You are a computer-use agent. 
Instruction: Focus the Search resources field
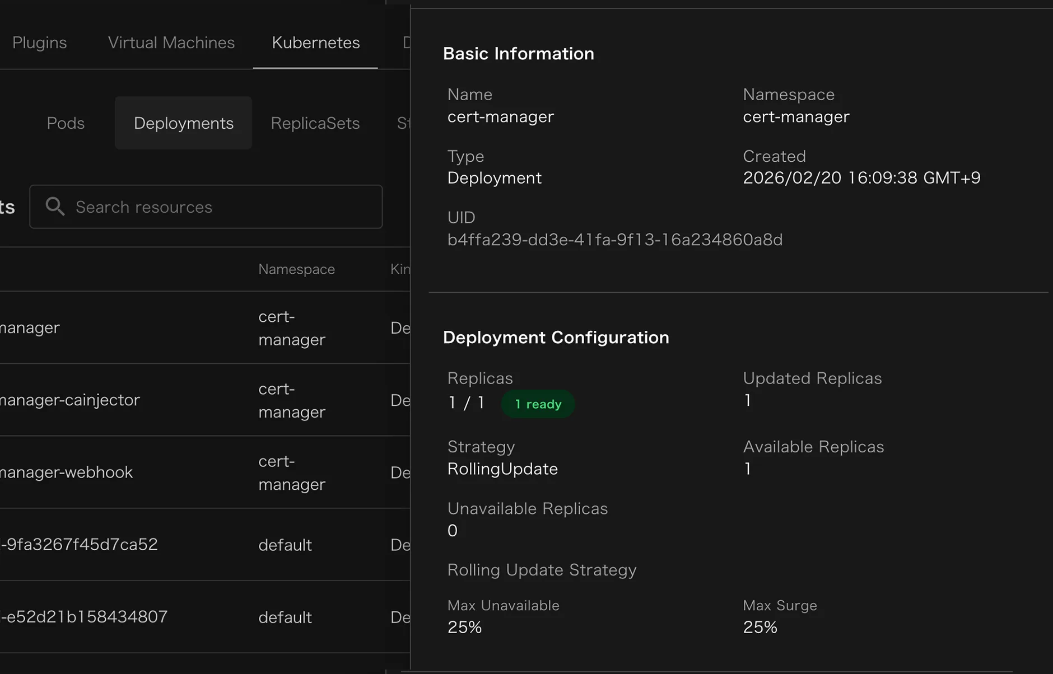(206, 207)
